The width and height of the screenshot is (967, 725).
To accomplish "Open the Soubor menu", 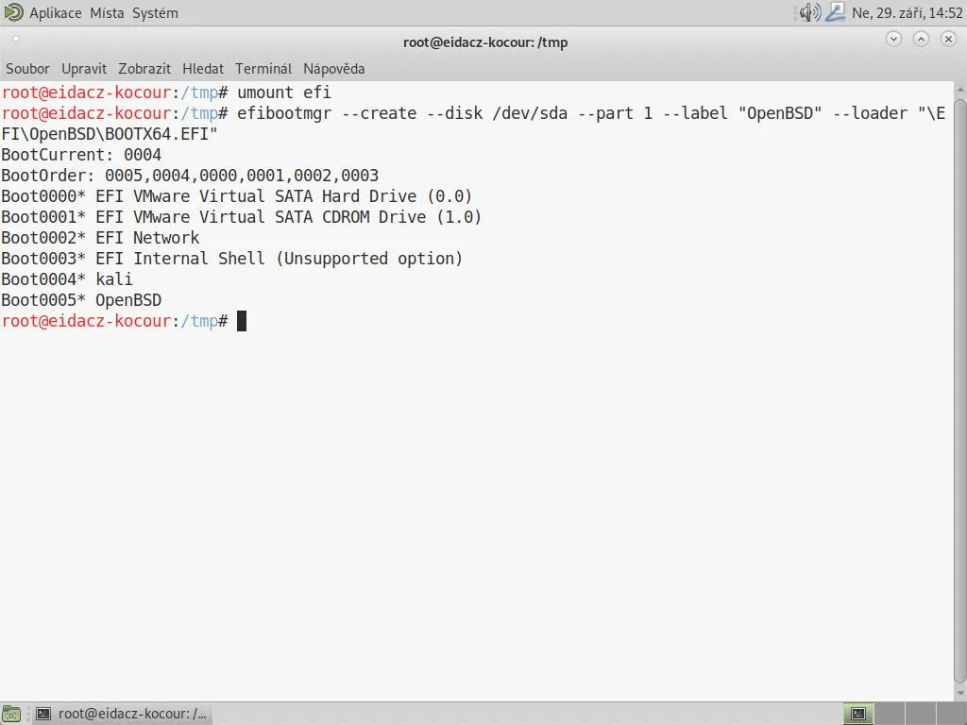I will point(27,68).
